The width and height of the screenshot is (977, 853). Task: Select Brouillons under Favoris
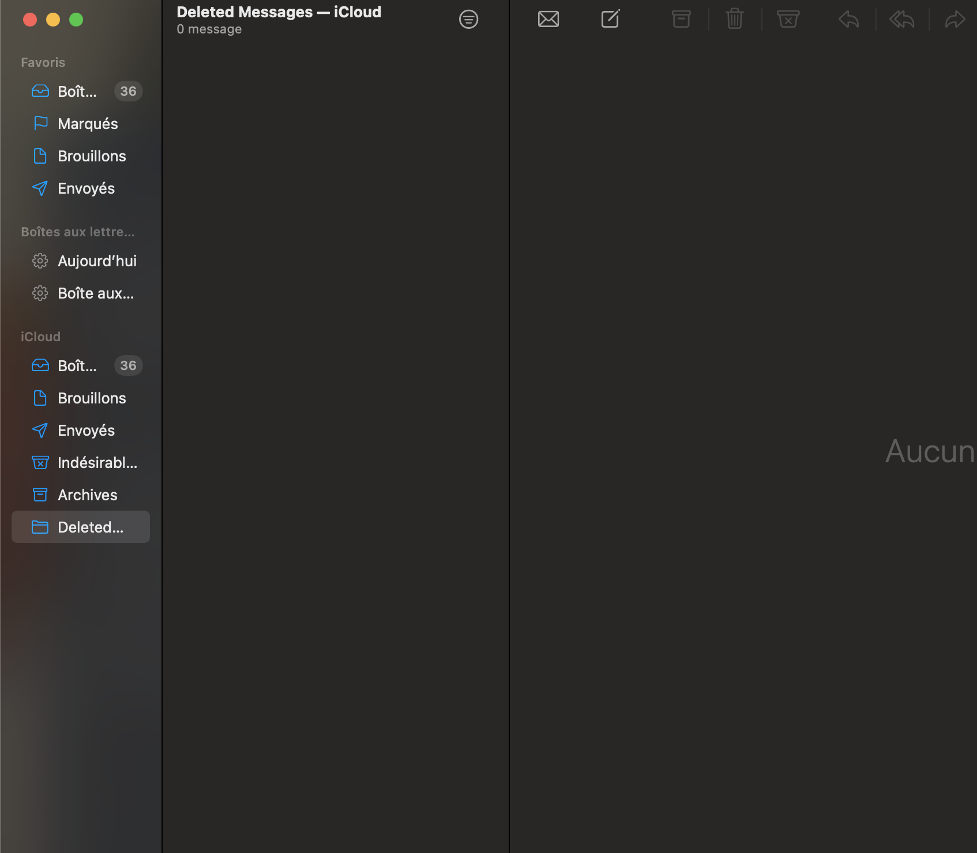[x=92, y=156]
